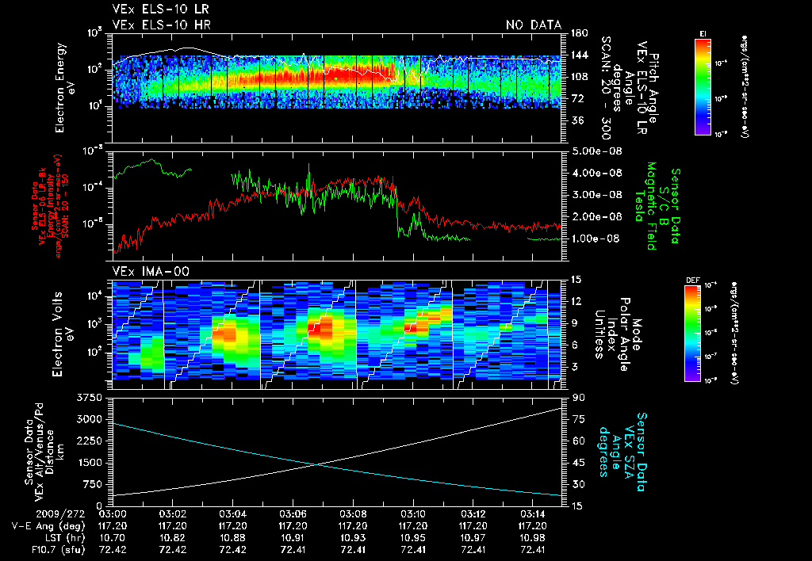Click the LST value 10.88
The height and width of the screenshot is (561, 812).
click(x=233, y=538)
